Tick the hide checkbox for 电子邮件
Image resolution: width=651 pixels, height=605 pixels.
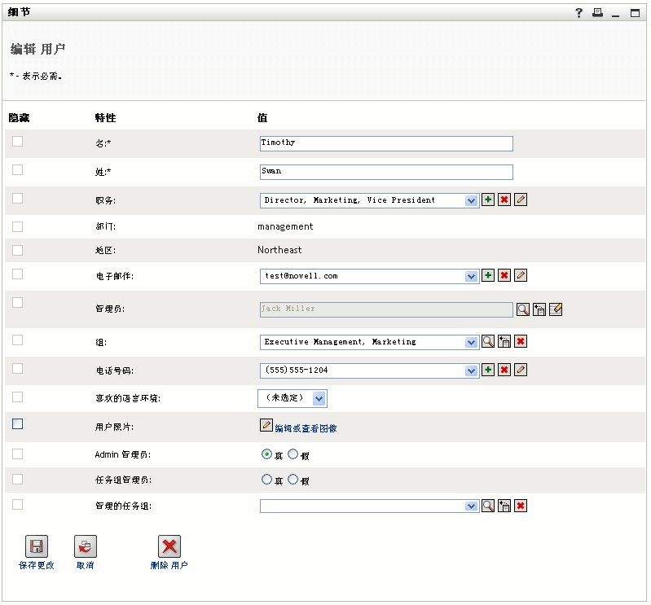[x=17, y=274]
